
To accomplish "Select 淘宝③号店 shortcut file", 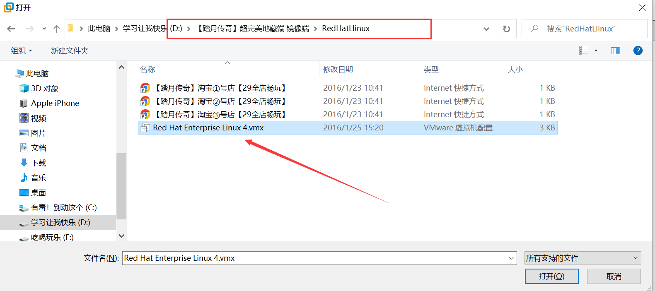I will pos(348,114).
